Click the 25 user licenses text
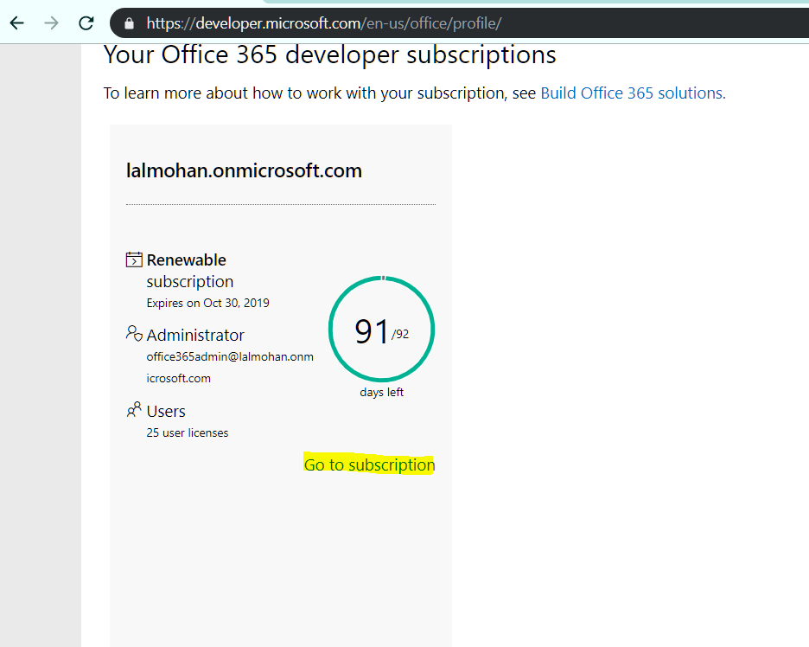Viewport: 809px width, 647px height. click(x=188, y=432)
